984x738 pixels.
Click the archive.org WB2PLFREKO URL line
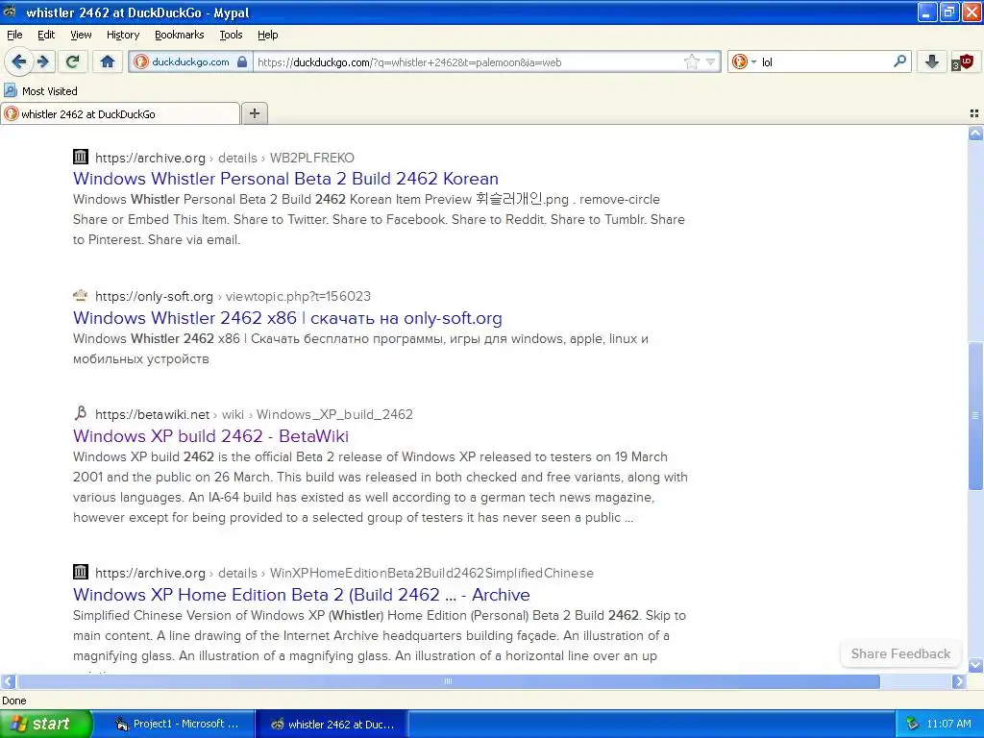225,158
